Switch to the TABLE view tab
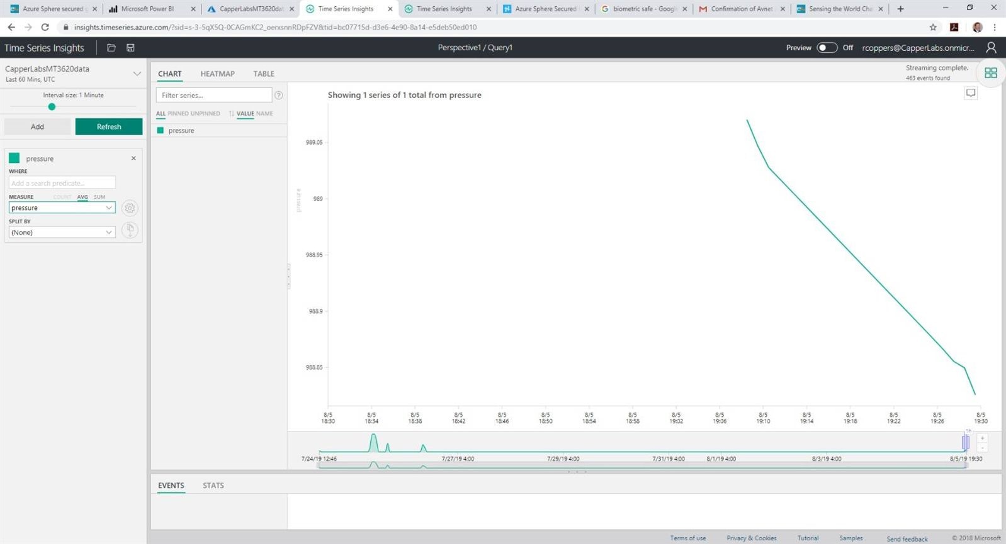The image size is (1006, 544). [x=264, y=74]
